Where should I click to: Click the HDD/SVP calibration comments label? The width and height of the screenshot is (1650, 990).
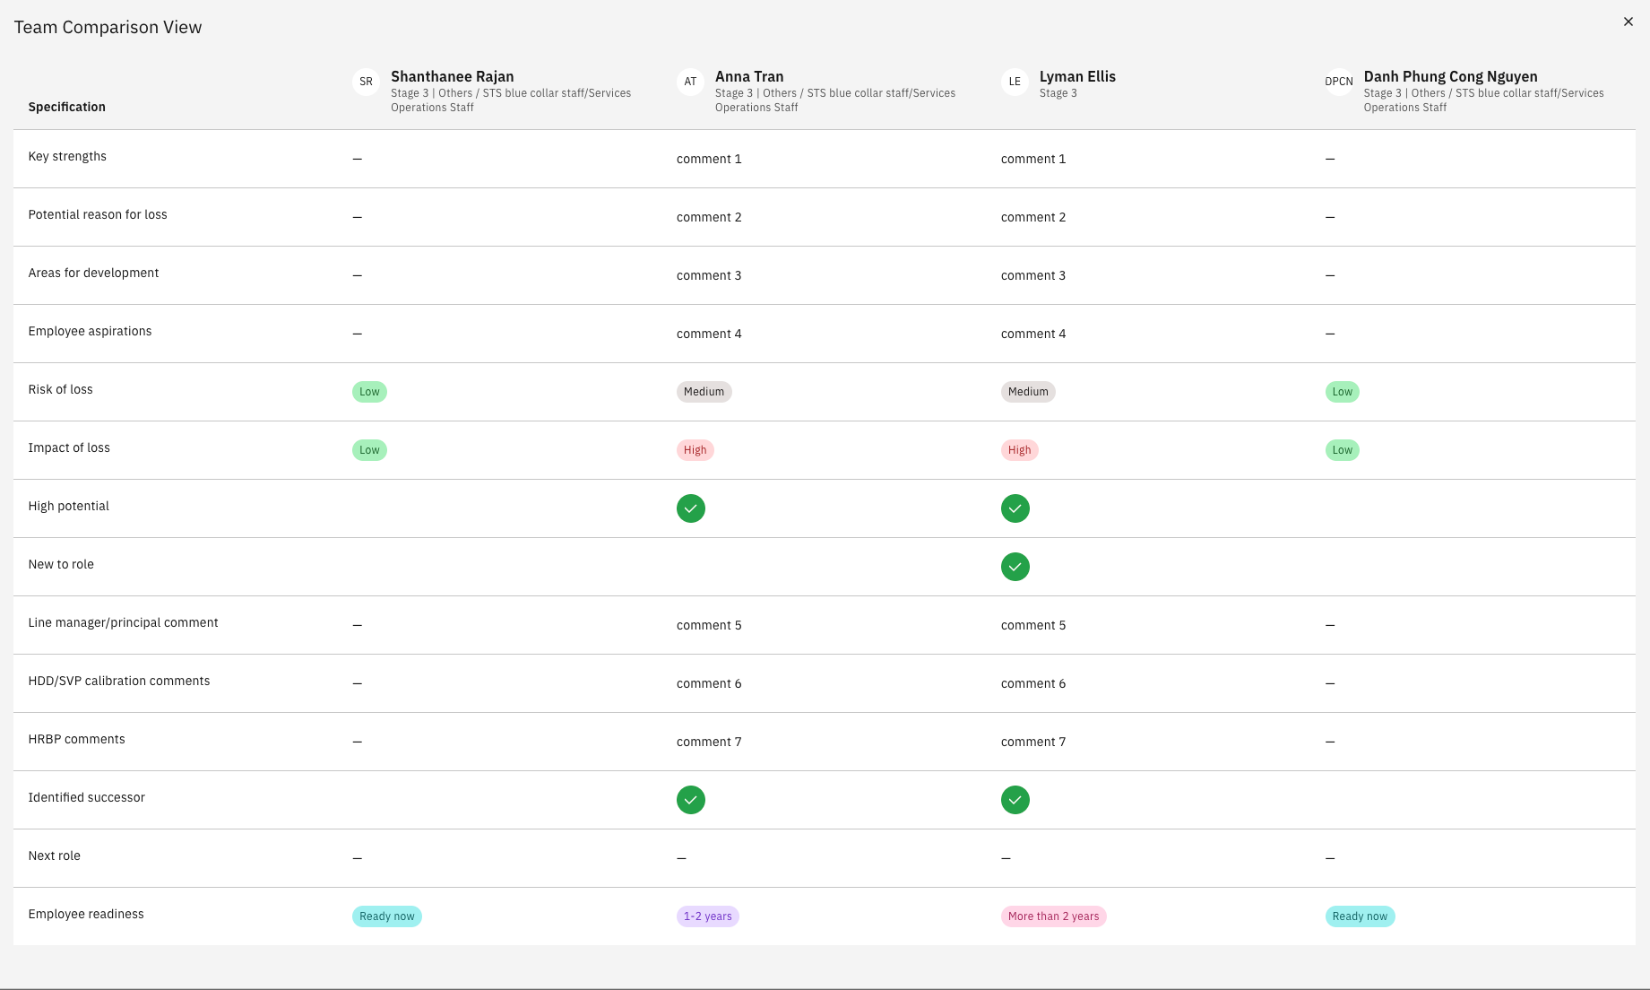coord(119,681)
